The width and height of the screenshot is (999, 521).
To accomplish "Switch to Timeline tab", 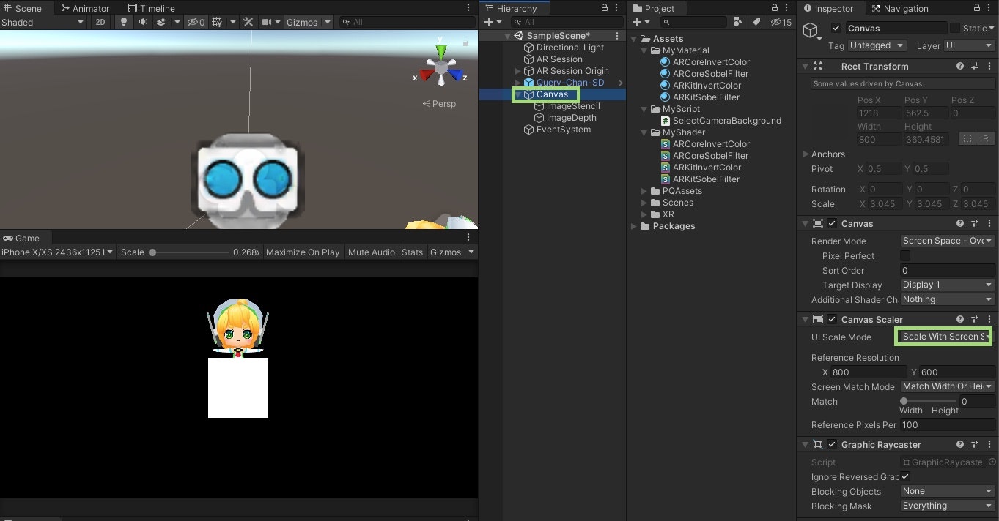I will point(151,8).
